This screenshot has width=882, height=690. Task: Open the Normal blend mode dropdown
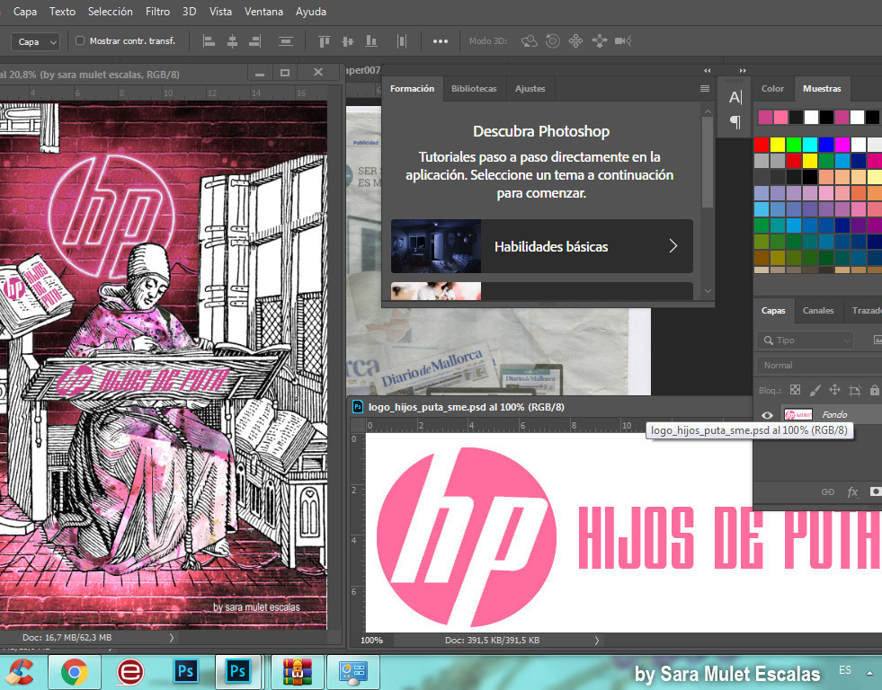point(819,366)
